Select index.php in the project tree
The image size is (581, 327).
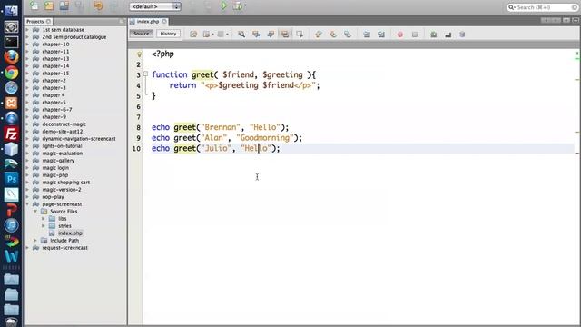click(70, 233)
